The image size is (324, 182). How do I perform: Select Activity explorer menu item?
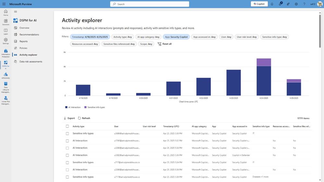point(28,55)
